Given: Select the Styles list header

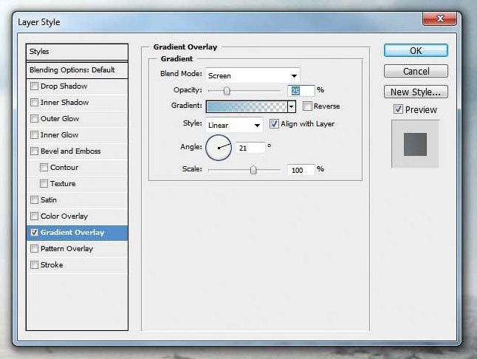Looking at the screenshot, I should 77,52.
